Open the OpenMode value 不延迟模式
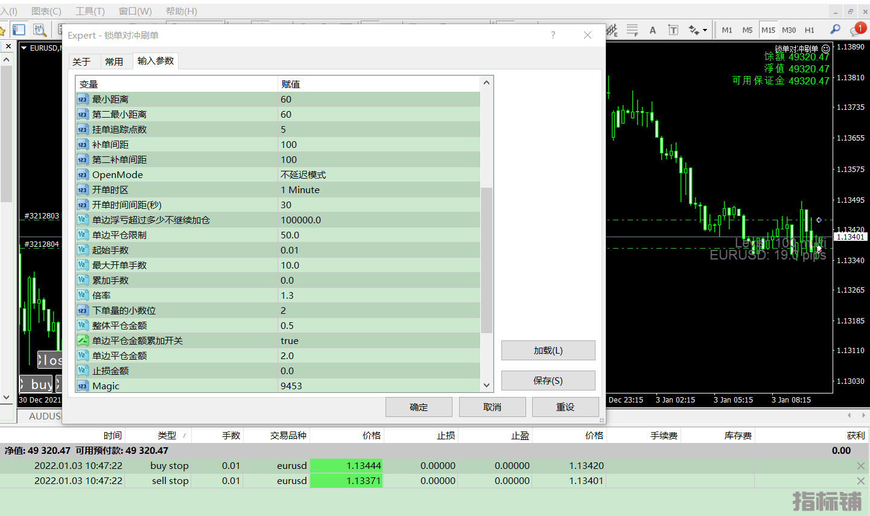This screenshot has width=870, height=516. coord(379,175)
